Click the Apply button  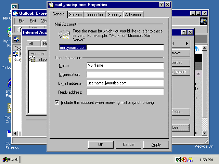(x=156, y=145)
